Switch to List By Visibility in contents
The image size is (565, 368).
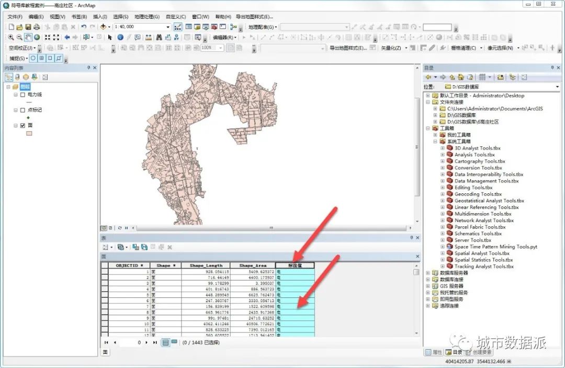tap(26, 77)
